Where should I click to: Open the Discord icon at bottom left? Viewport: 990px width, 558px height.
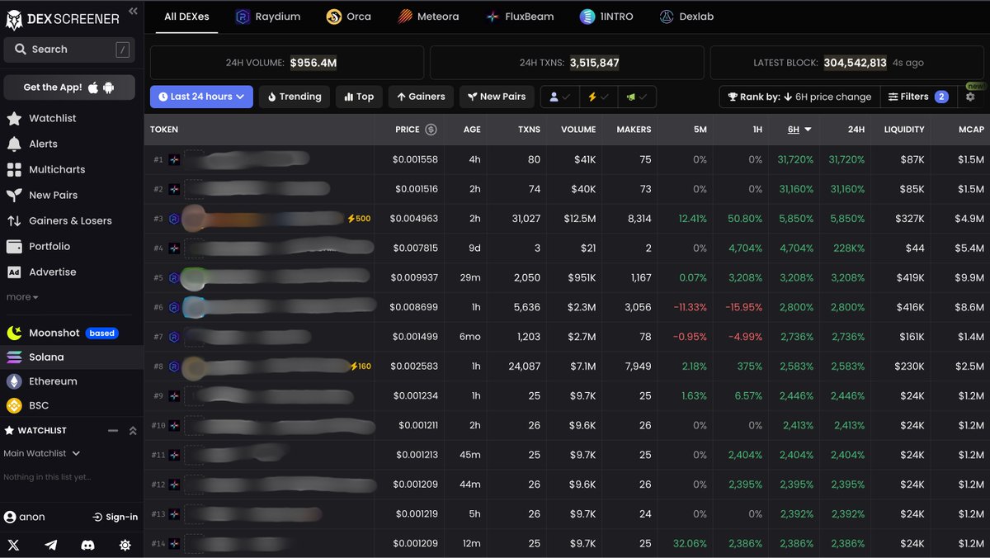tap(87, 545)
